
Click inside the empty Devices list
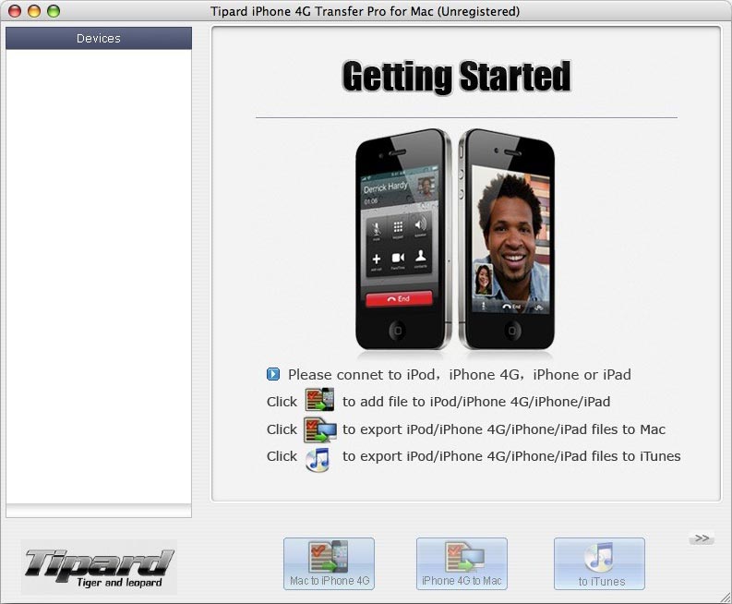coord(99,277)
